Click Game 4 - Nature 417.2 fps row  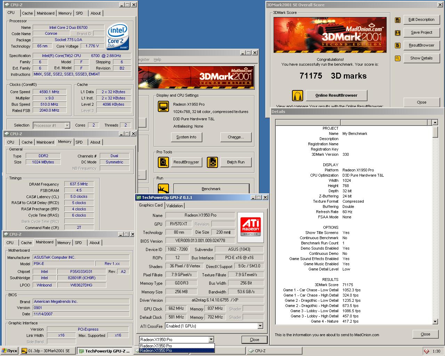tap(353, 321)
